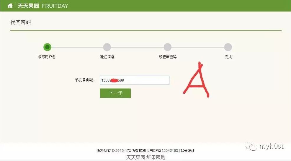Screen dimensions: 291x161
Task: Click the 设置新密码 step label
Action: 168,57
